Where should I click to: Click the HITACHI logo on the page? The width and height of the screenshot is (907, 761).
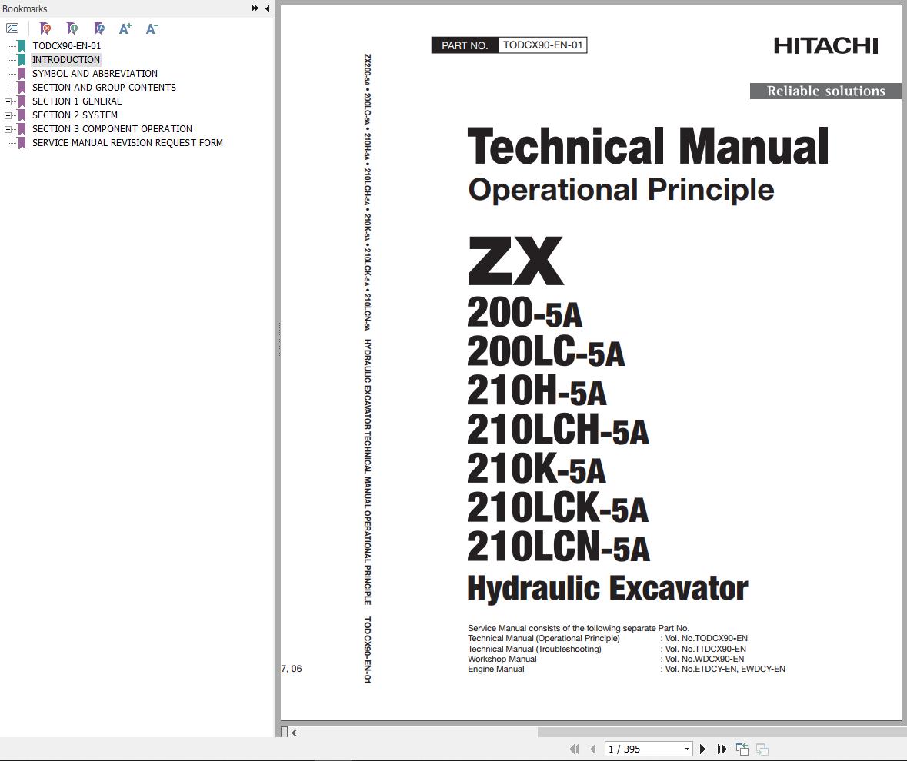825,45
